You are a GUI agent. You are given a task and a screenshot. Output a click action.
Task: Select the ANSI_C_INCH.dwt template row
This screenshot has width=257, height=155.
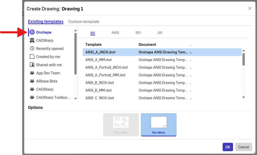[162, 98]
